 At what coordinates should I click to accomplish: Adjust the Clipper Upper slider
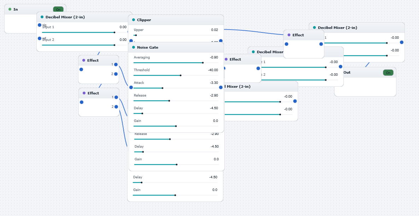tap(176, 35)
